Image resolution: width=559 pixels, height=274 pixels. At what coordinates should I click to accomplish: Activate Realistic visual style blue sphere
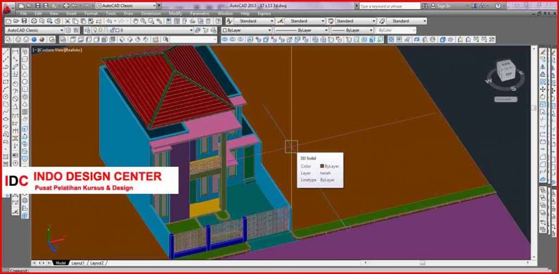pos(34,40)
